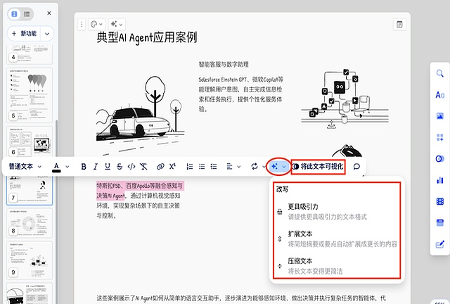Select slide thumbnail 7
This screenshot has height=304, width=450.
pos(30,189)
